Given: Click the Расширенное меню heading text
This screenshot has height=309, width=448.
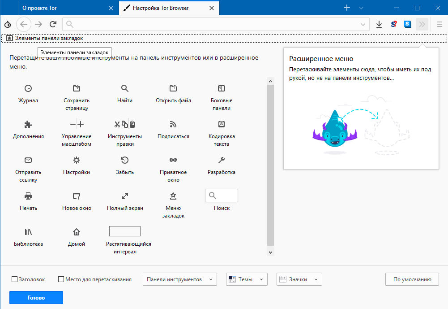Looking at the screenshot, I should (x=321, y=59).
